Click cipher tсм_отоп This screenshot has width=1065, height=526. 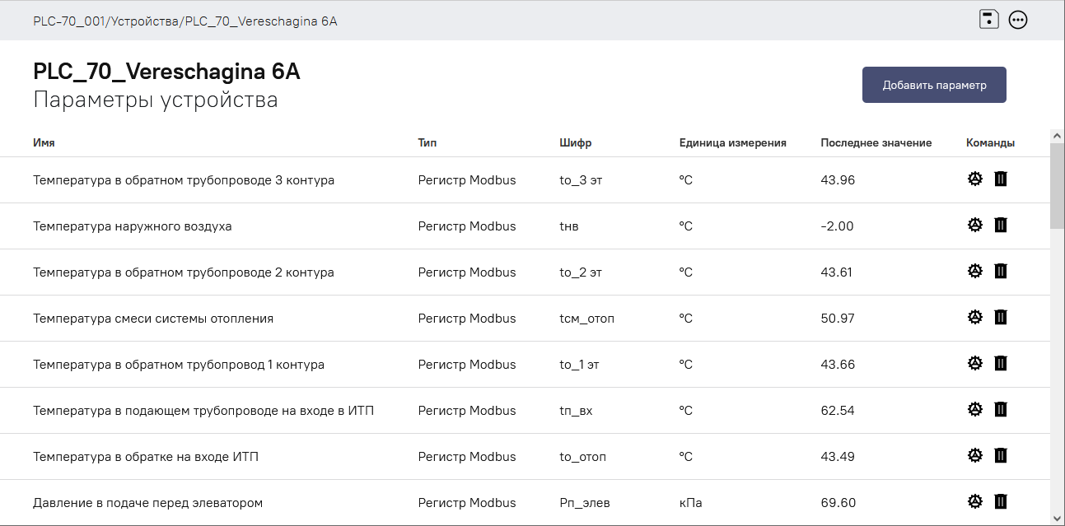pos(587,318)
